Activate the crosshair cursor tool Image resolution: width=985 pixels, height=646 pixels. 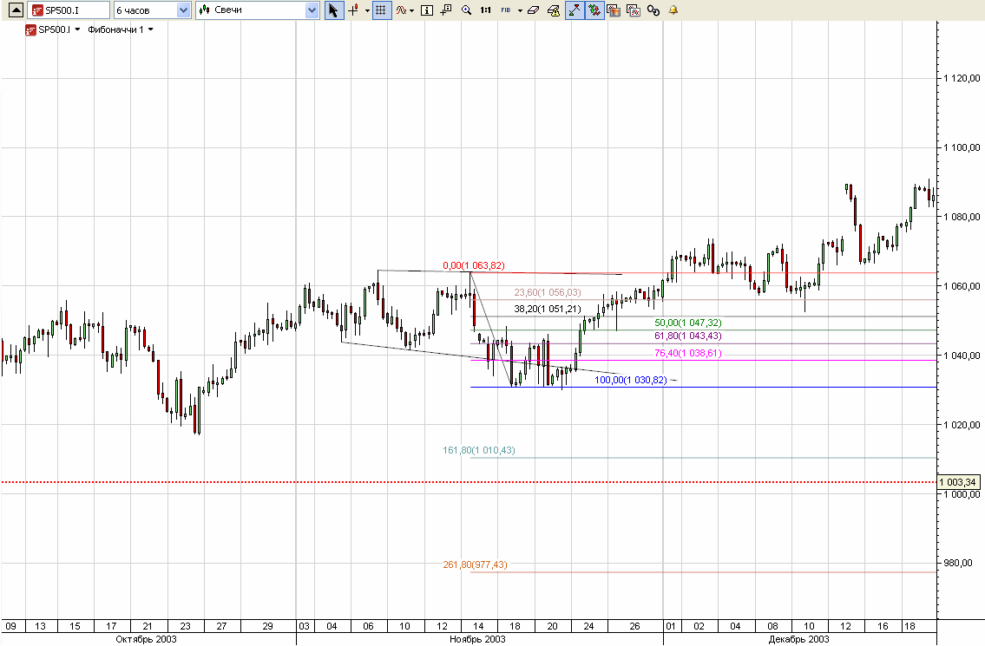point(354,10)
